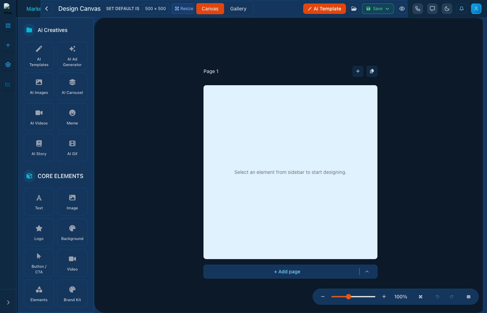Expand the left navigation sidebar

tap(8, 303)
